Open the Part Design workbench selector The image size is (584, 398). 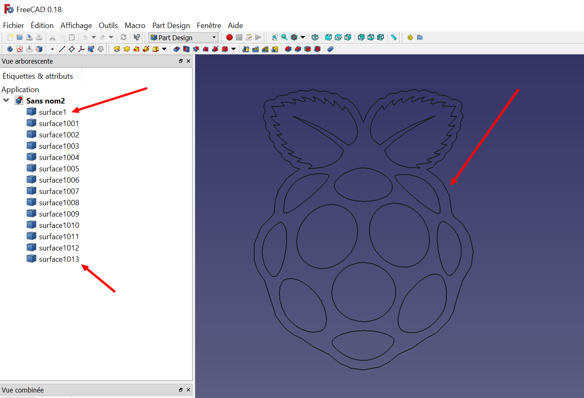coord(183,37)
